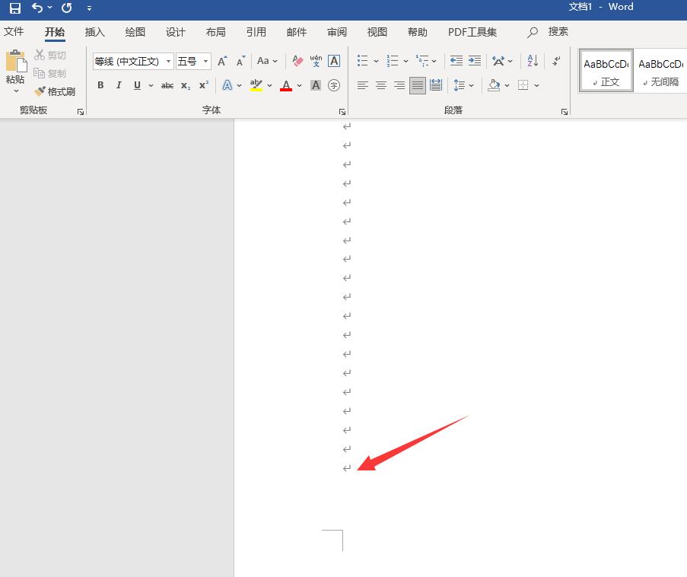Click the 粘贴 (Paste) button
687x577 pixels.
click(15, 69)
